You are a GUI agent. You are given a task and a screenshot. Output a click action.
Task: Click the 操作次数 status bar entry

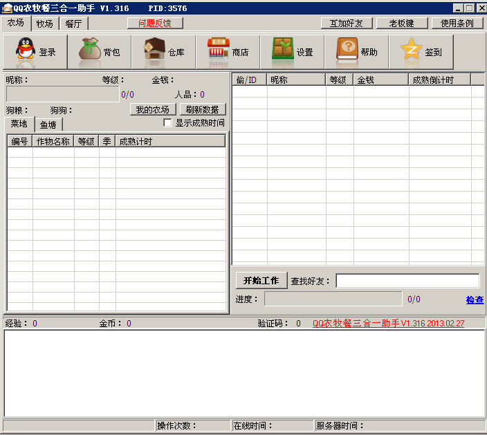point(193,425)
